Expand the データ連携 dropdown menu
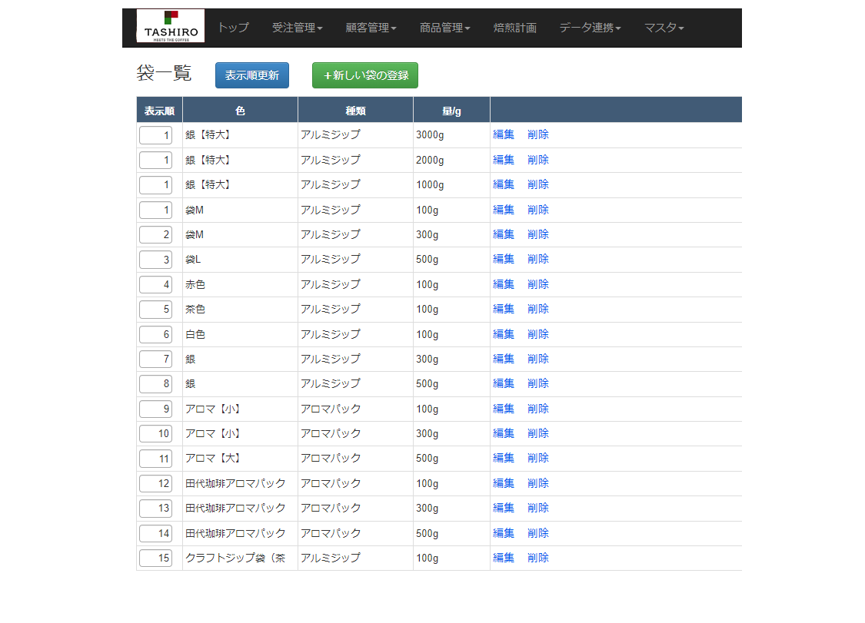The height and width of the screenshot is (623, 865). (x=590, y=28)
